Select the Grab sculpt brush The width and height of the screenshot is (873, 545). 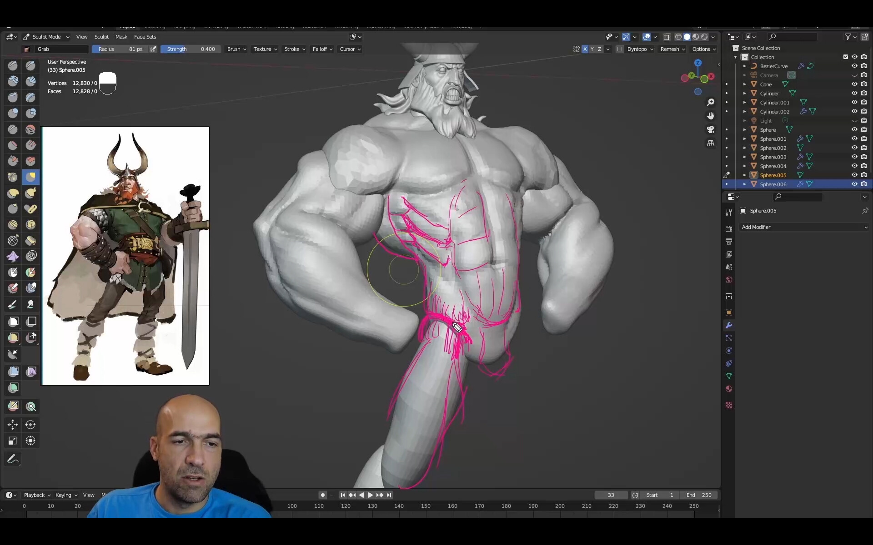[30, 177]
